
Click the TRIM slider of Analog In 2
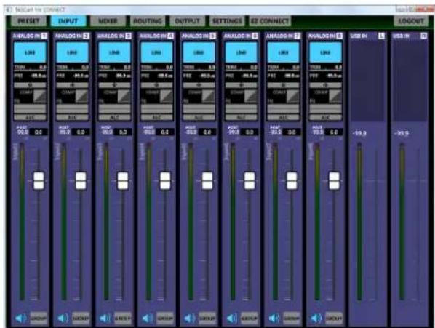pos(72,68)
